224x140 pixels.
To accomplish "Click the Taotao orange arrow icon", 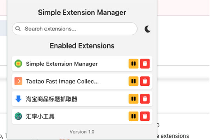I will click(x=19, y=81).
